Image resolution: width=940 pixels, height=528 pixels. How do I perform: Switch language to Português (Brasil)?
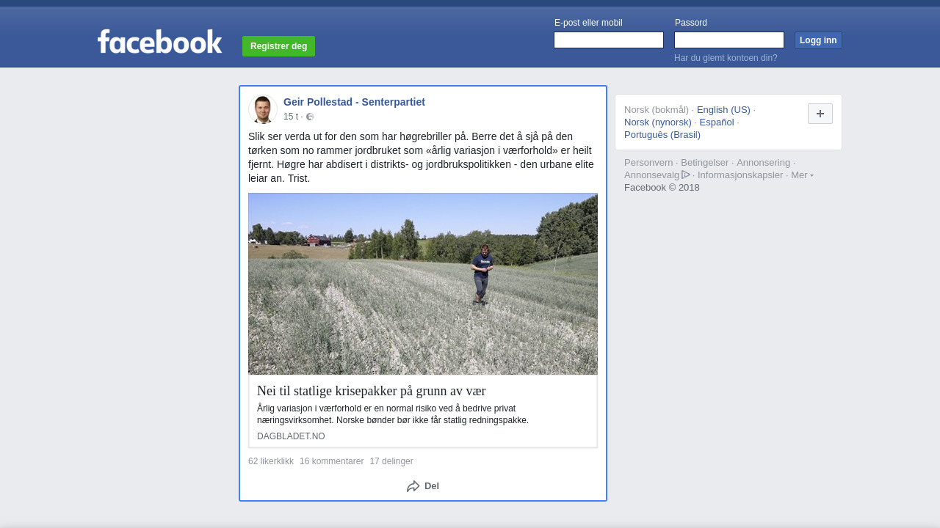(x=662, y=135)
